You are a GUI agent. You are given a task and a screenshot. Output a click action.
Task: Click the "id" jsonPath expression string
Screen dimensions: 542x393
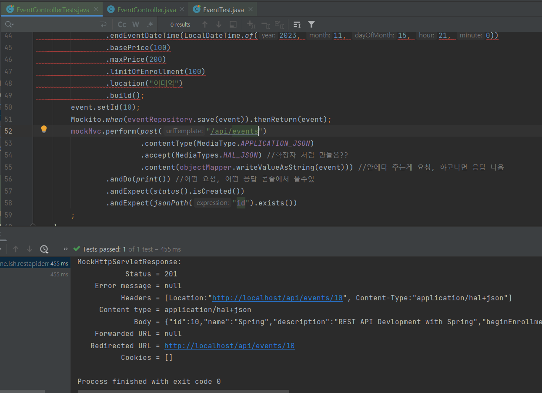point(241,203)
